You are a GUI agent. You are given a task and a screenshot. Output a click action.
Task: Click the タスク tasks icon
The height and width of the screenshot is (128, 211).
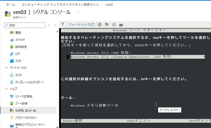click(x=12, y=75)
